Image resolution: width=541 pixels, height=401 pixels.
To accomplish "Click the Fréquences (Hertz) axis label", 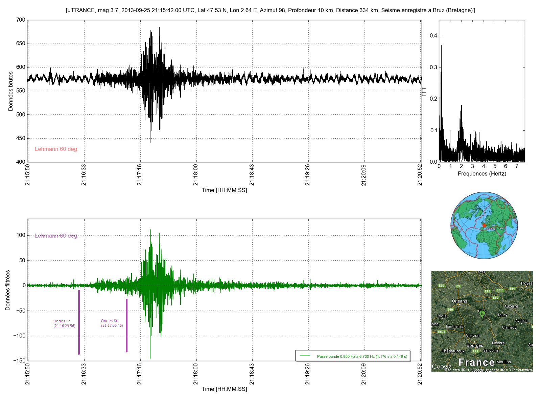I will pos(482,174).
